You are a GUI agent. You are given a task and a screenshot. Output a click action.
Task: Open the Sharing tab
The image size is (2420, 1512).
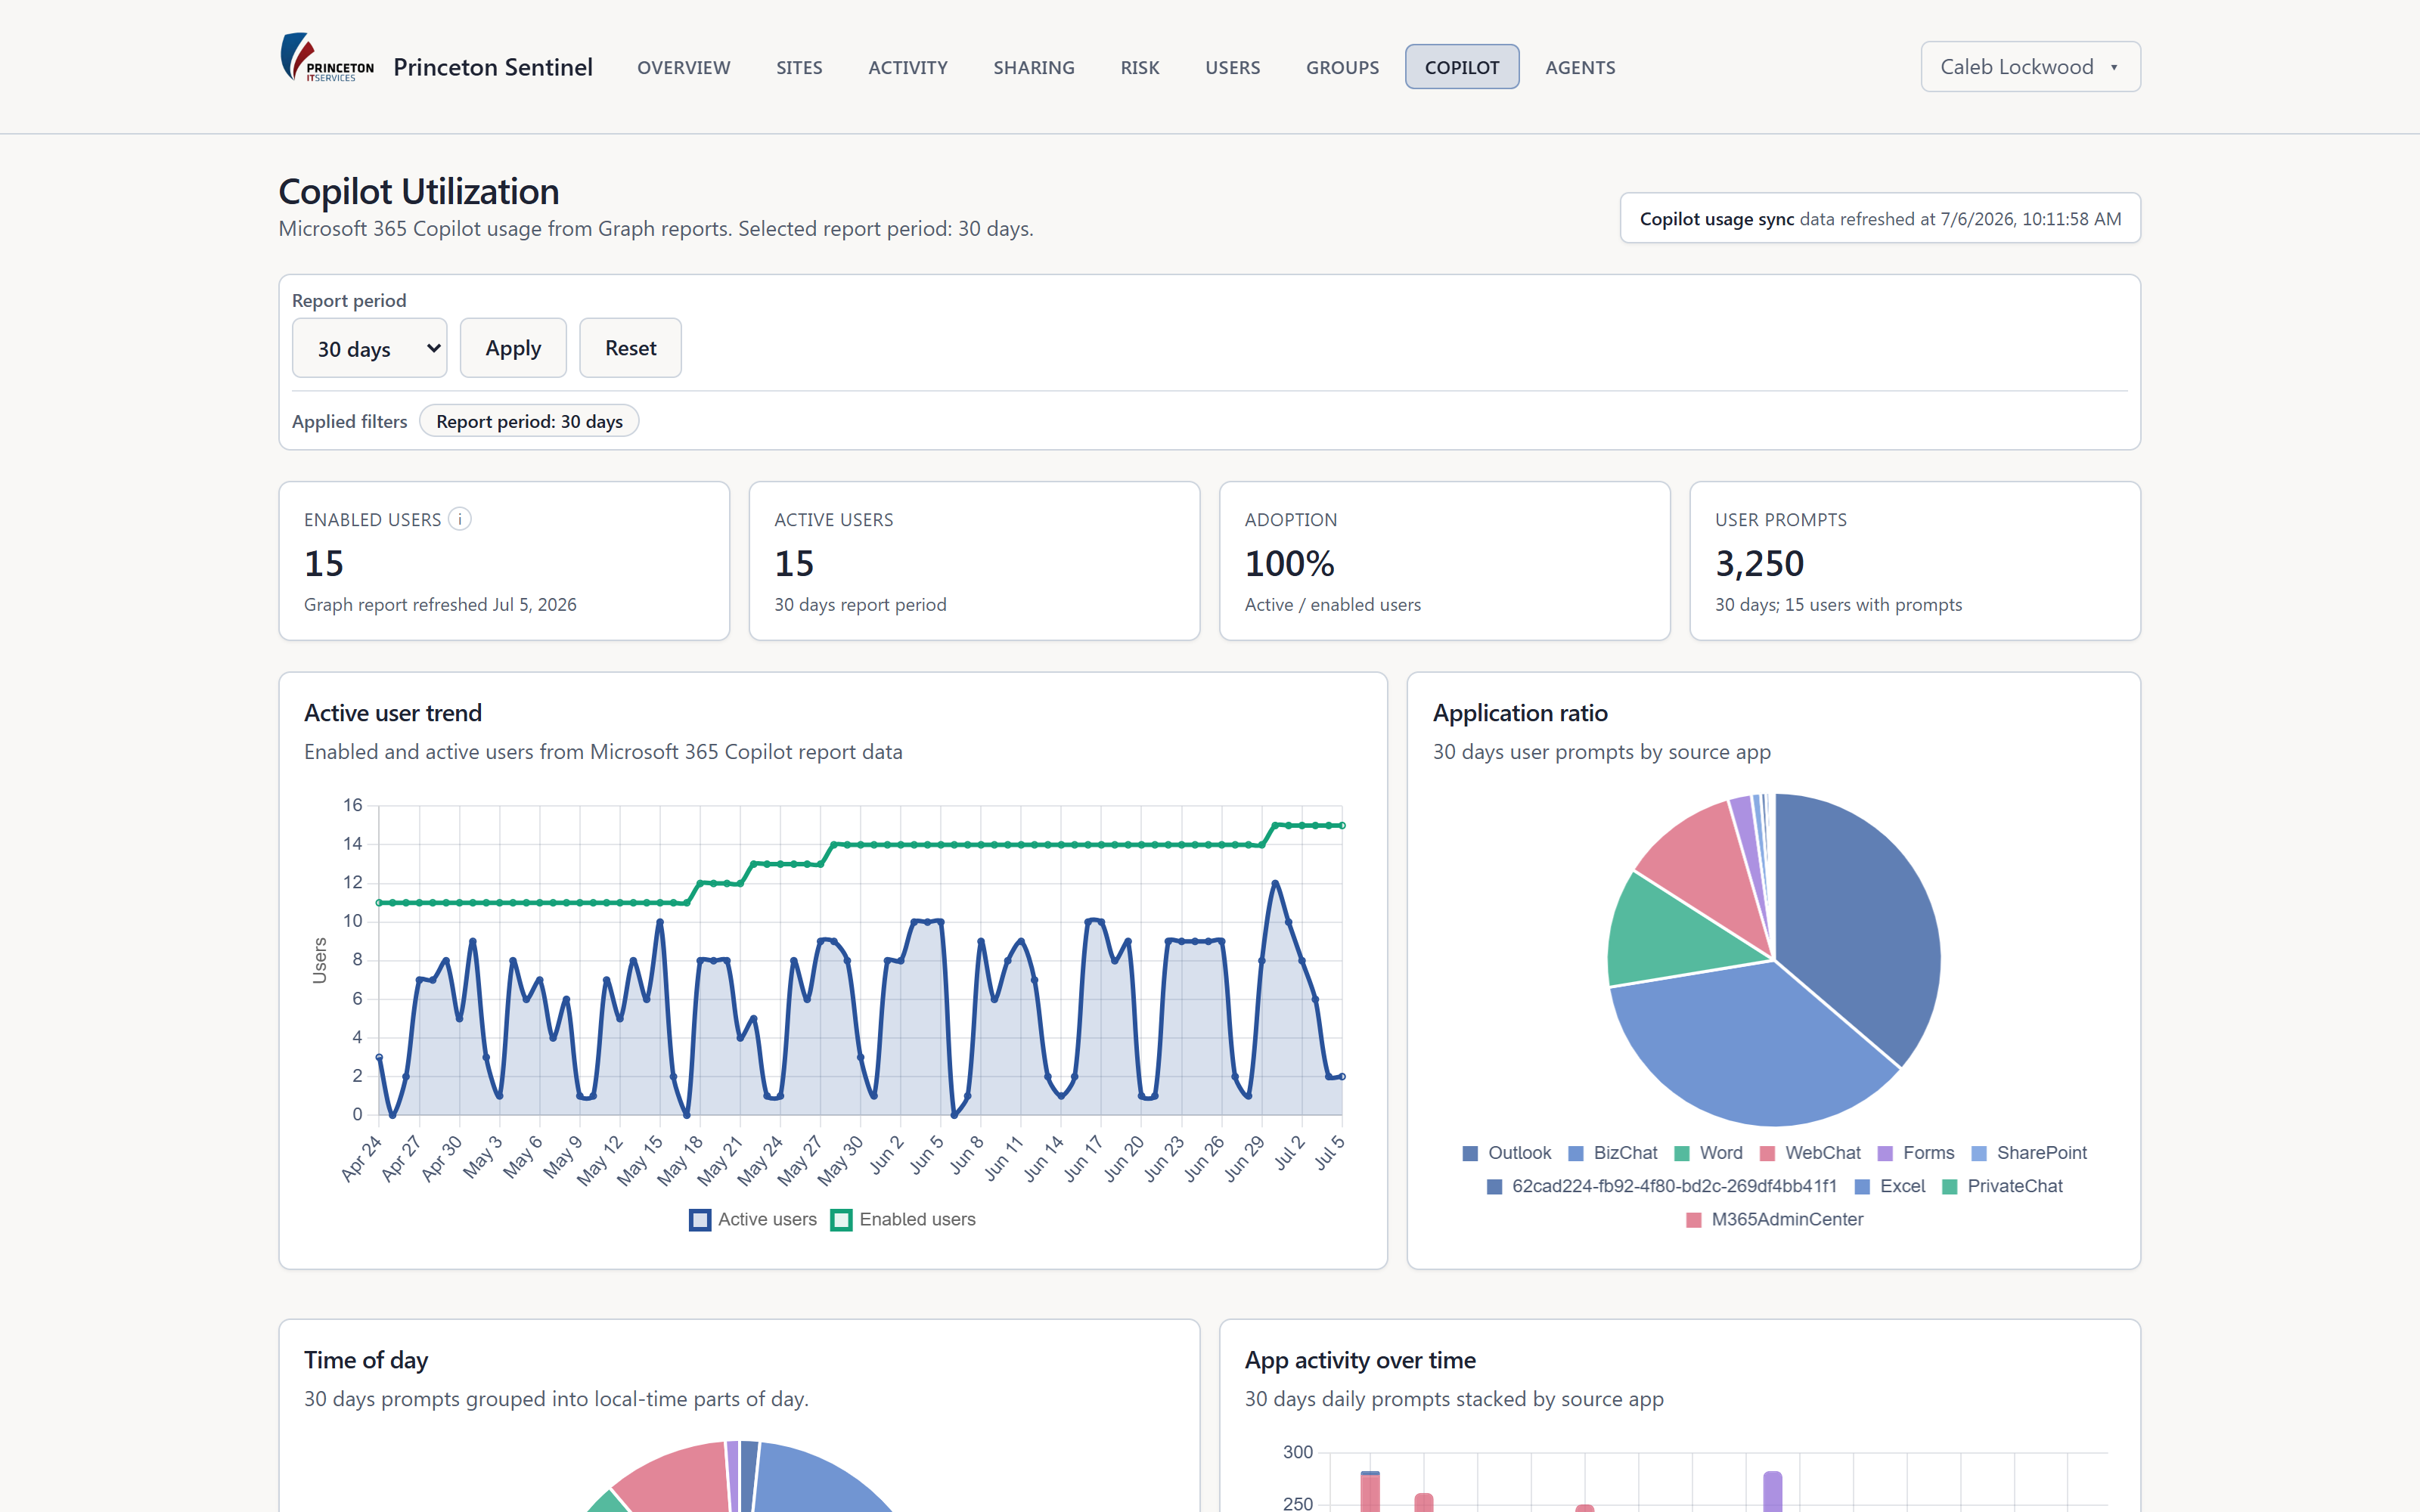coord(1033,67)
